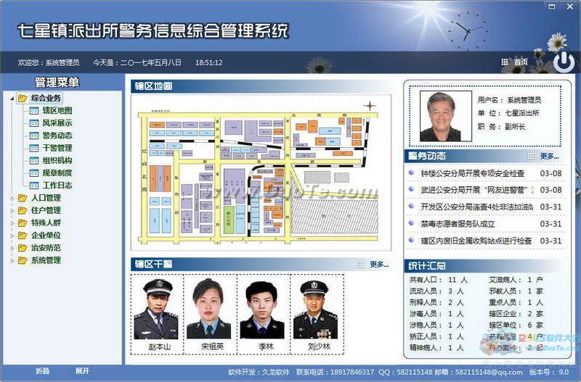This screenshot has width=581, height=382.
Task: Click the power shutdown icon
Action: click(x=564, y=62)
